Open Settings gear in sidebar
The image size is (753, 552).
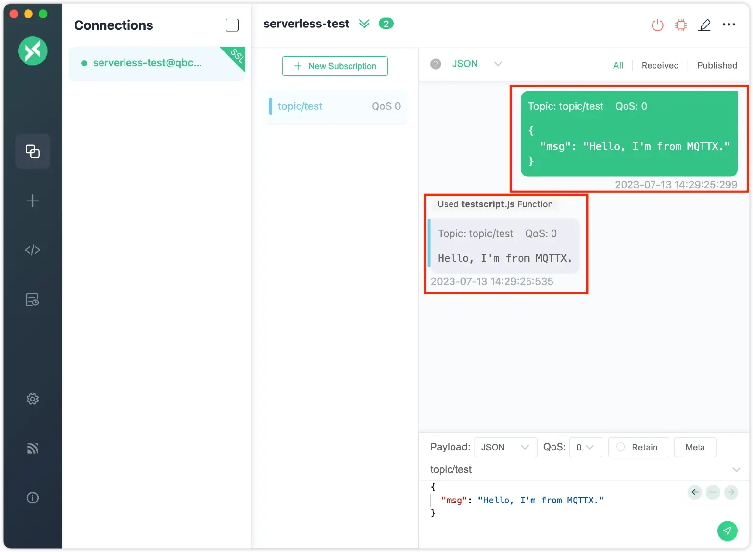click(32, 399)
